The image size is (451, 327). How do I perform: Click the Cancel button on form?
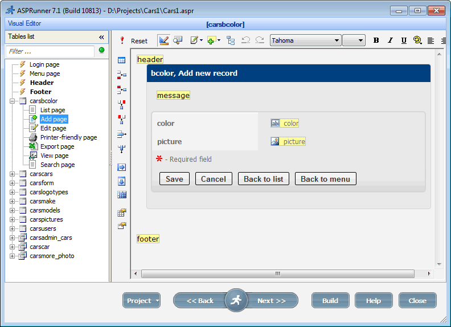[214, 179]
